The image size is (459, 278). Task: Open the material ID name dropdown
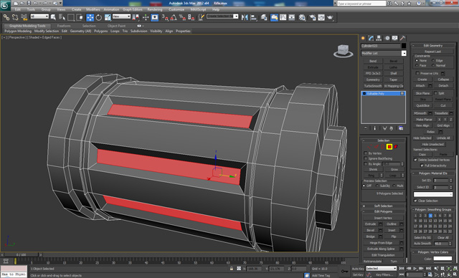433,194
